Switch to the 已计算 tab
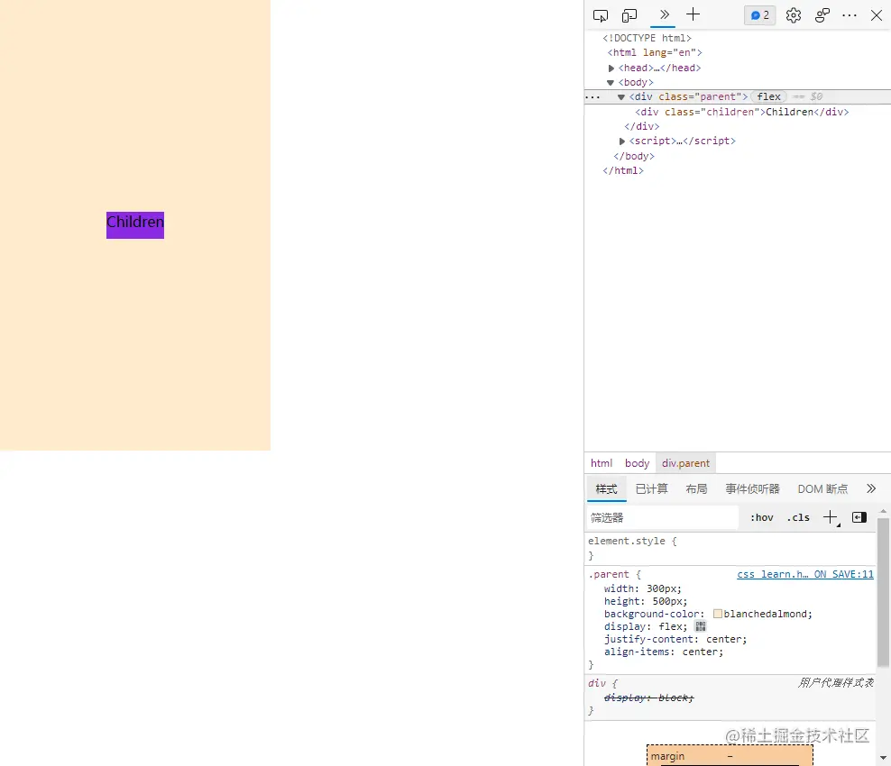Viewport: 891px width, 766px height. point(651,489)
